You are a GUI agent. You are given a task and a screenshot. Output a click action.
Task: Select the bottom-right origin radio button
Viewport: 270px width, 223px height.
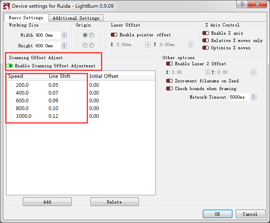pyautogui.click(x=92, y=45)
